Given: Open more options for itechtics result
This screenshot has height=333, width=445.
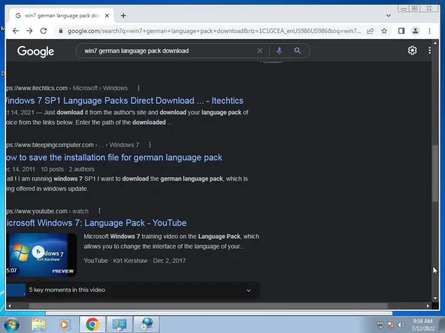Looking at the screenshot, I should (139, 88).
